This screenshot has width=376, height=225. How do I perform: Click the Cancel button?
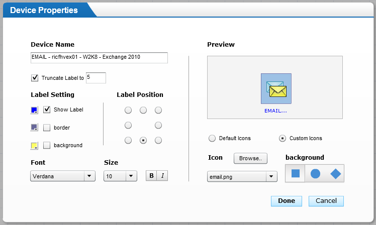tap(326, 201)
